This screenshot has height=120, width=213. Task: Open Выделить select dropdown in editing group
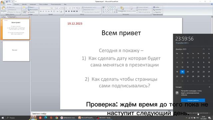click(x=157, y=12)
